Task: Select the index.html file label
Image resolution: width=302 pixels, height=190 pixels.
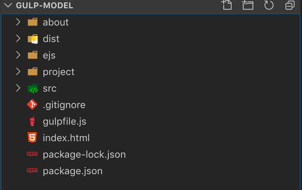Action: [x=66, y=138]
